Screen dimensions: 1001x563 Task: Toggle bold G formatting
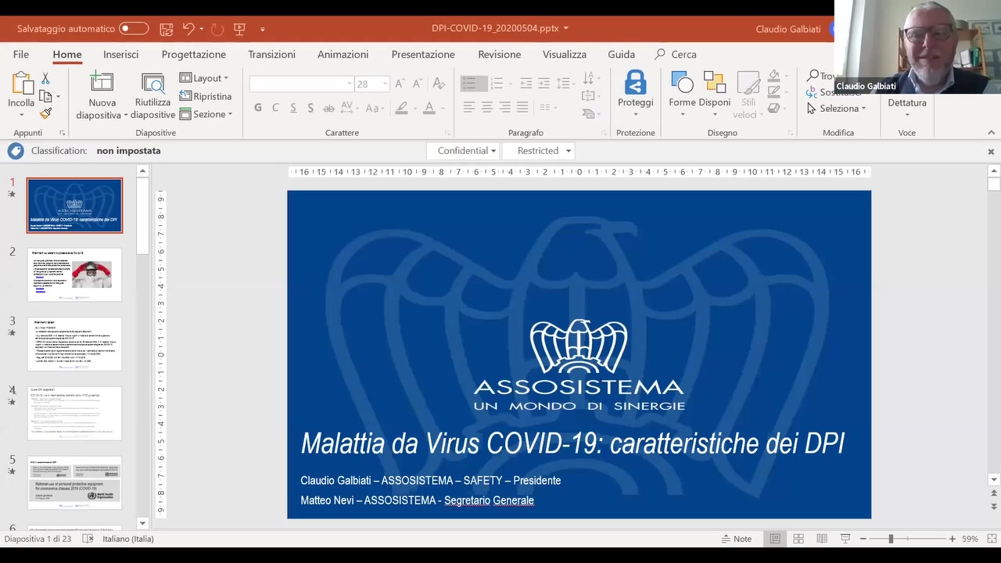258,108
